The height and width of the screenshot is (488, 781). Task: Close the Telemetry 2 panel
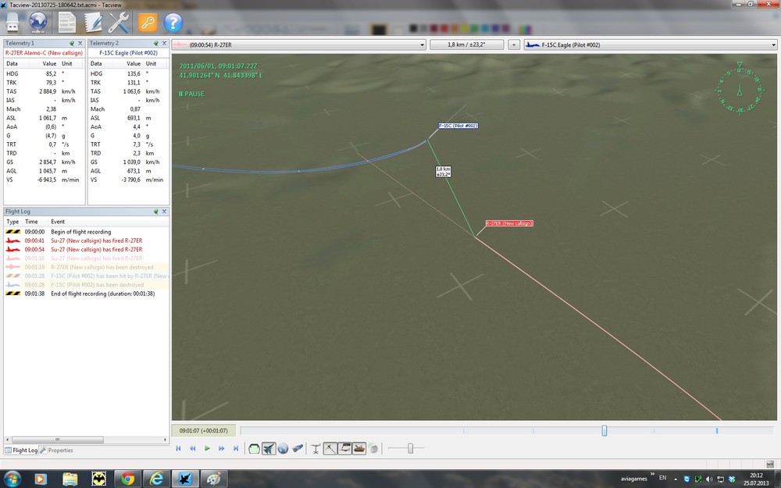click(164, 43)
